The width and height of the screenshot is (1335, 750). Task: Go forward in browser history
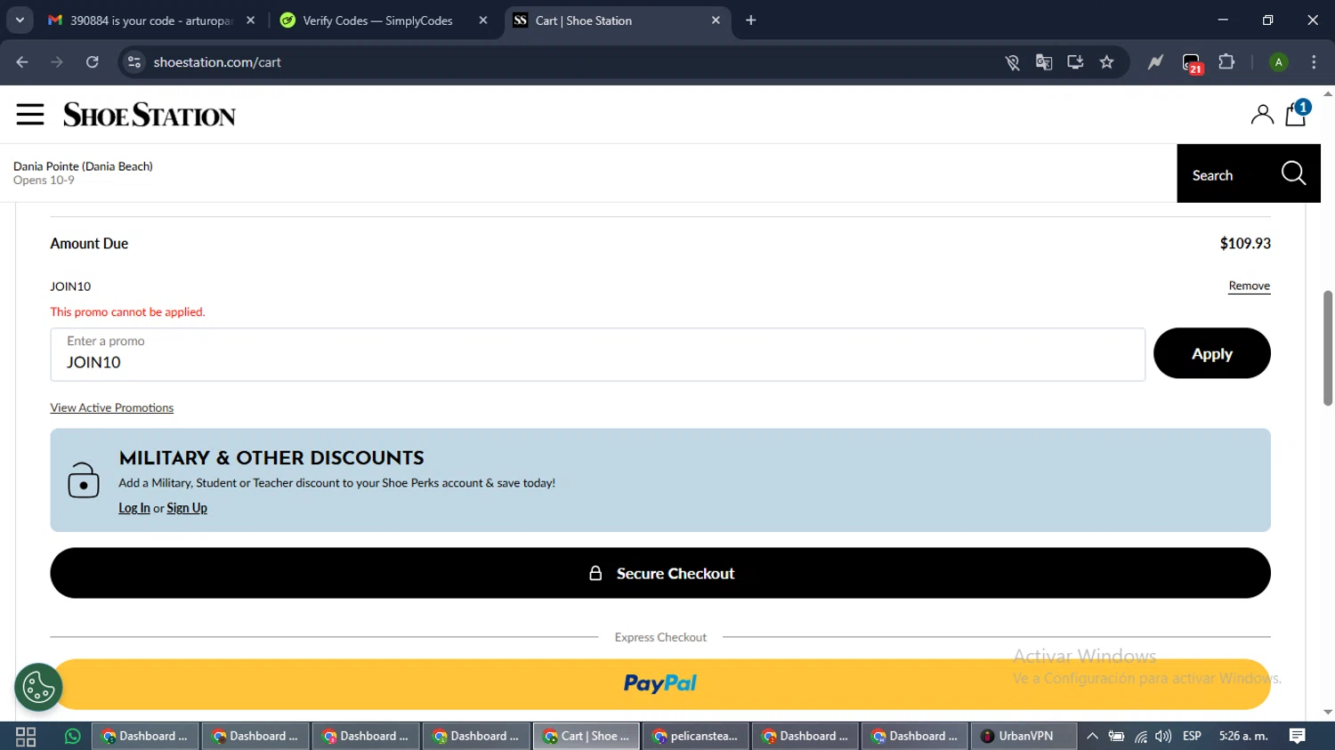click(x=57, y=62)
